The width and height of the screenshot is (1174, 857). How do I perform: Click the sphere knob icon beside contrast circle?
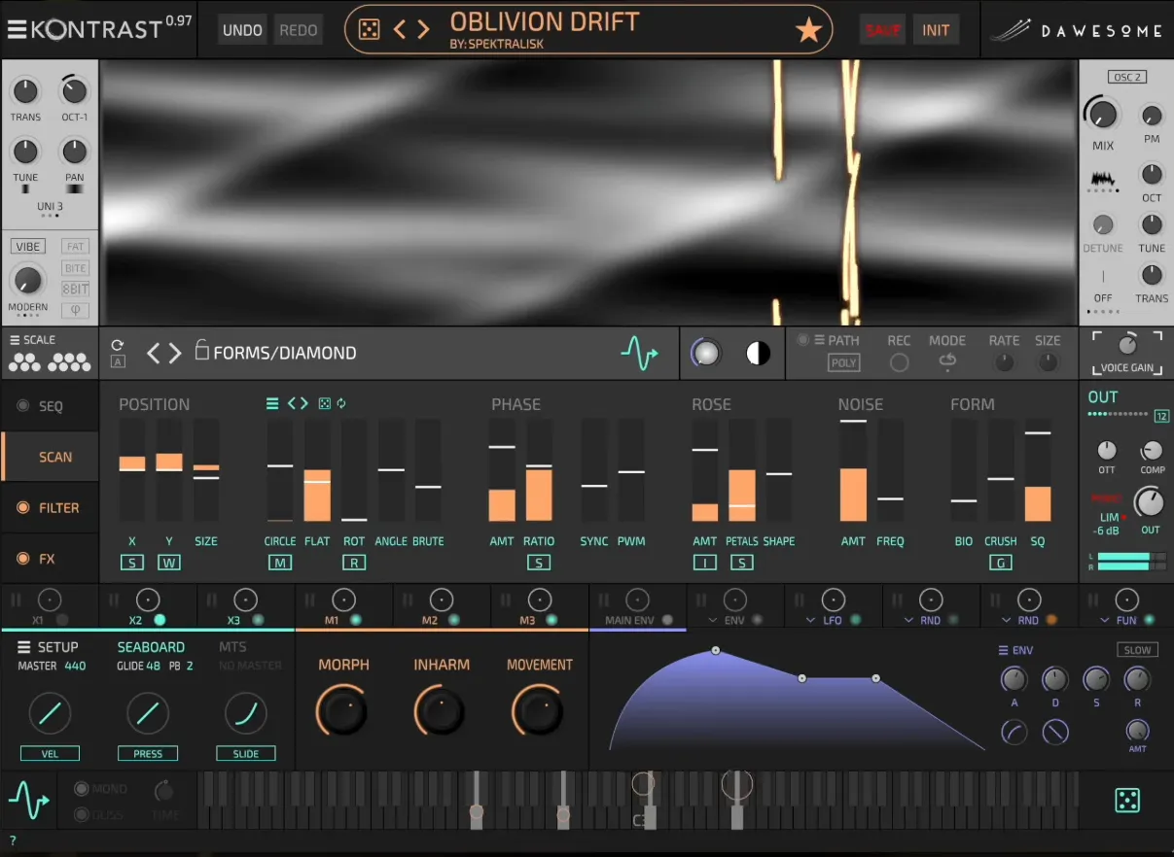pyautogui.click(x=706, y=354)
